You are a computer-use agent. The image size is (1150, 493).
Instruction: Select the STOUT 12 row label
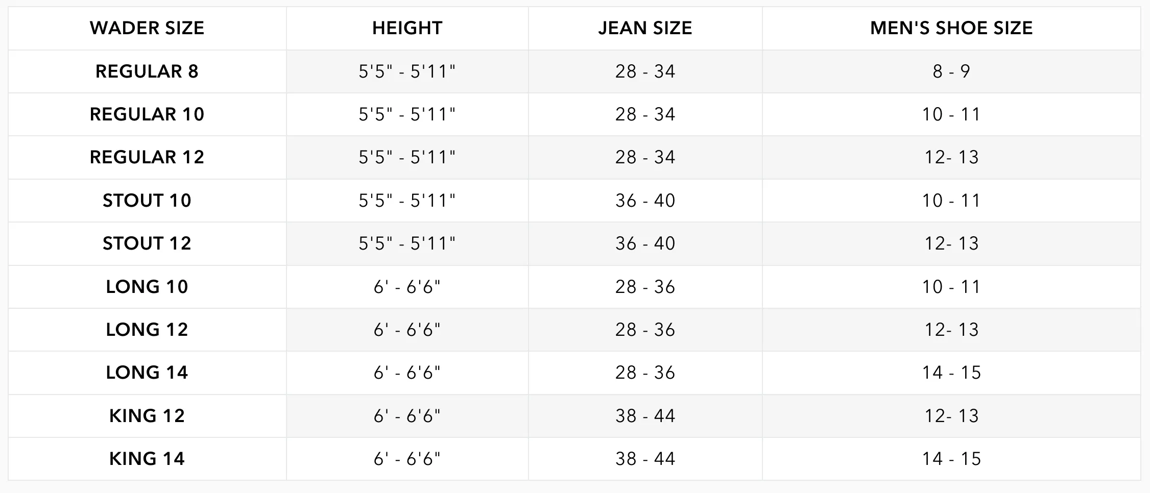pos(147,243)
